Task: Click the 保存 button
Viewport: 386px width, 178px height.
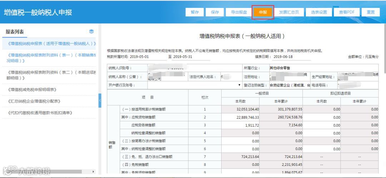Action: 215,12
